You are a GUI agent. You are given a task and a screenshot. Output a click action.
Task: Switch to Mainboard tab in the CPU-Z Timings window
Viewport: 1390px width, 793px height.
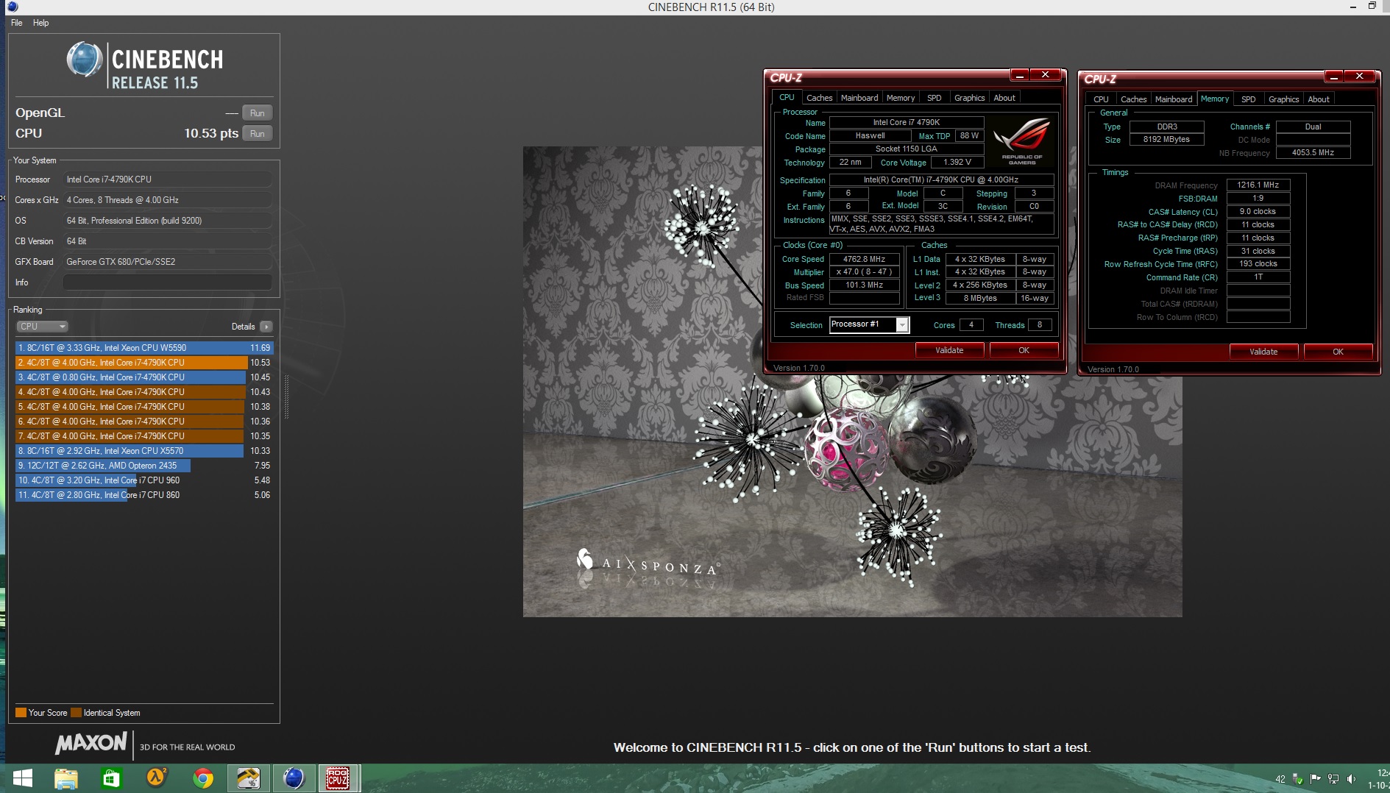[x=1174, y=99]
